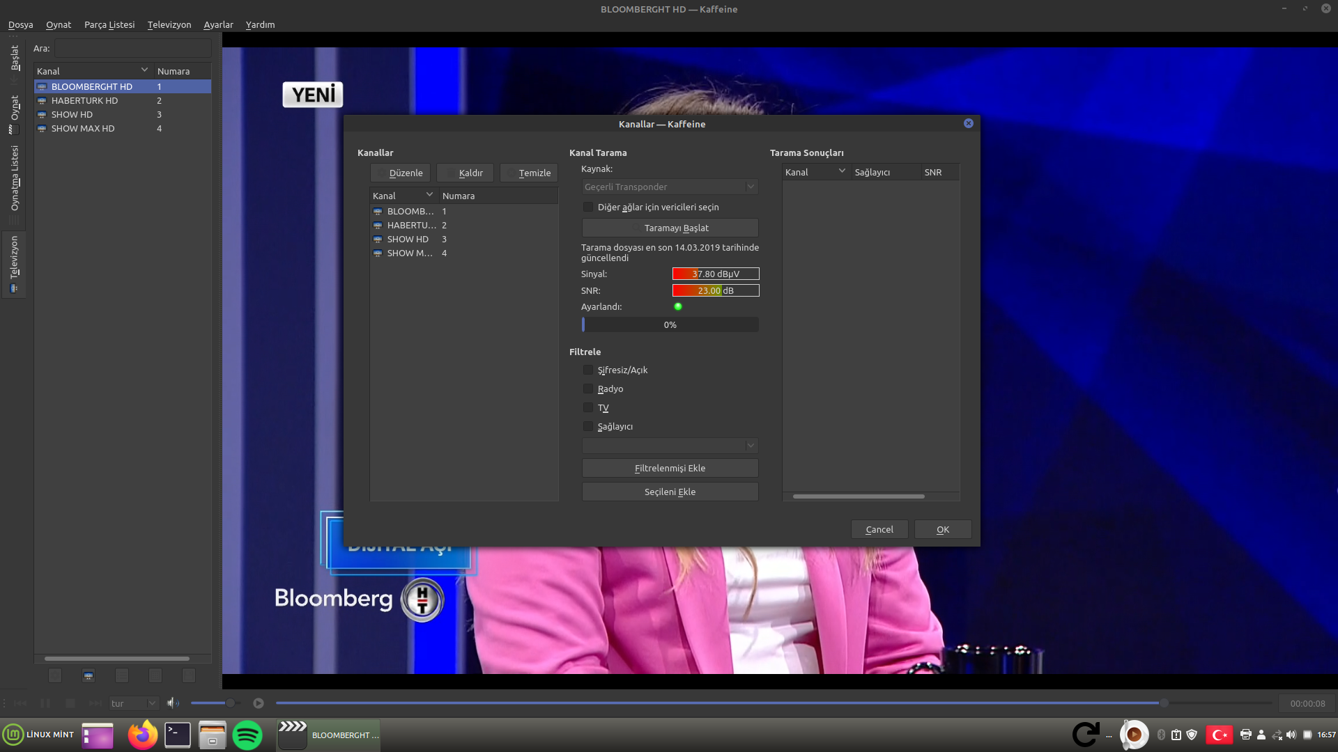Check the TV filter checkbox
Viewport: 1338px width, 752px height.
(x=588, y=407)
